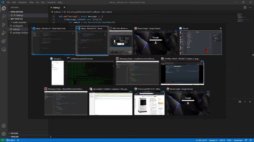Open the File menu

(x=8, y=2)
